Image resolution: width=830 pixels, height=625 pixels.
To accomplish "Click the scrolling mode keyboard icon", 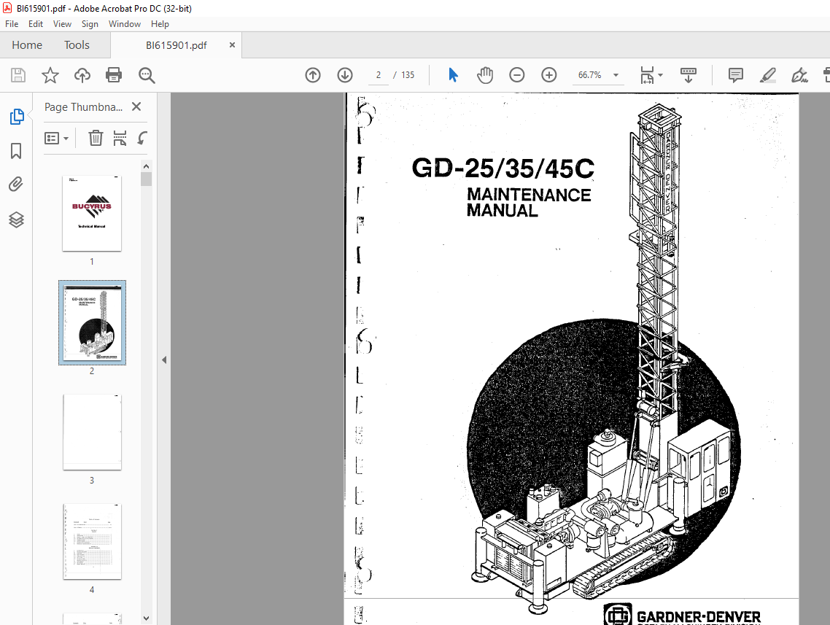I will (688, 75).
